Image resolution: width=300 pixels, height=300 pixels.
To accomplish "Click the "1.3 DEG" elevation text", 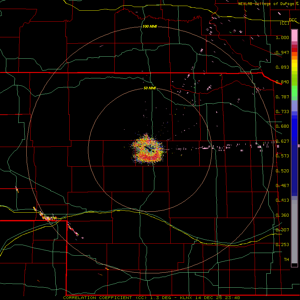I will [160, 298].
